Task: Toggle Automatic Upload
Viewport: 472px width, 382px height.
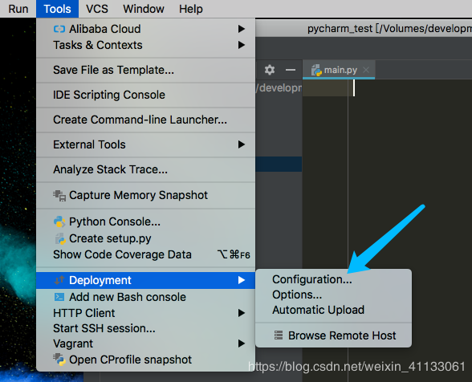Action: coord(318,310)
